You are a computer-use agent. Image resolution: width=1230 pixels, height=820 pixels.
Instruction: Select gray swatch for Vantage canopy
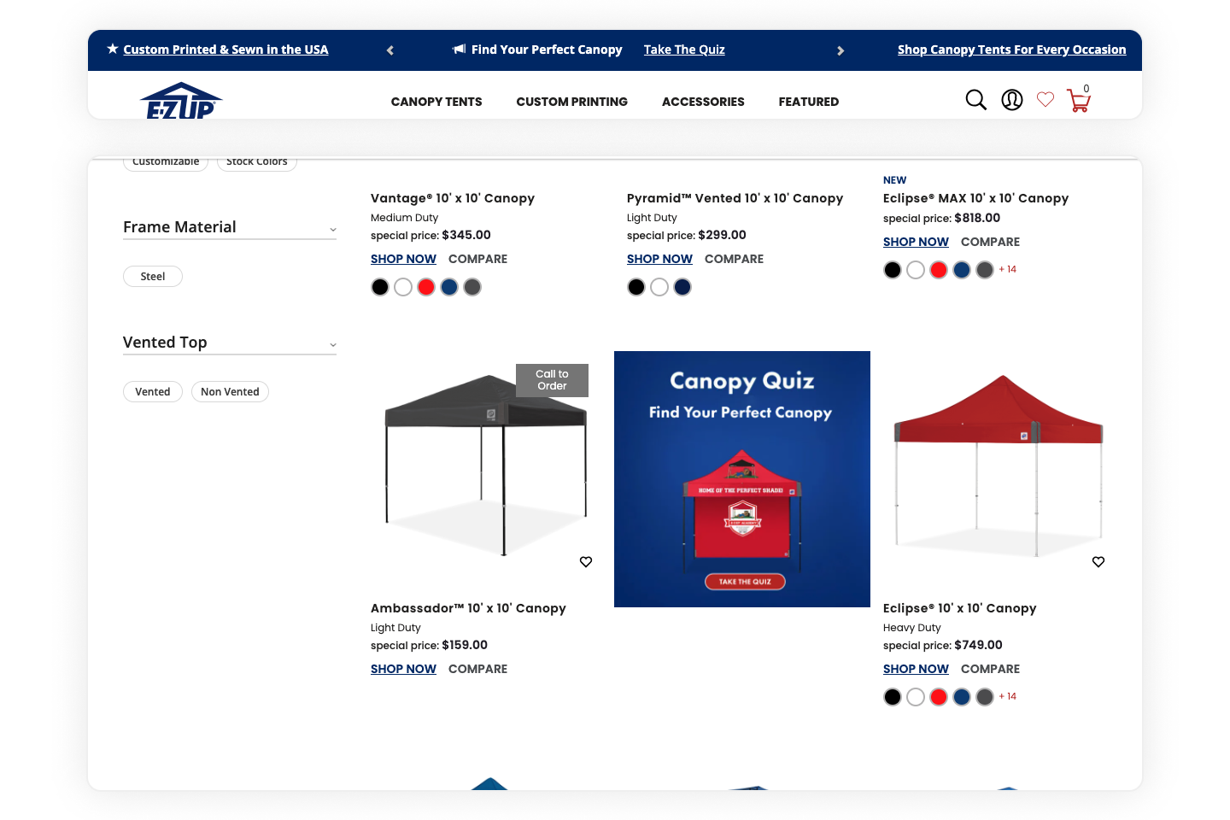click(472, 287)
